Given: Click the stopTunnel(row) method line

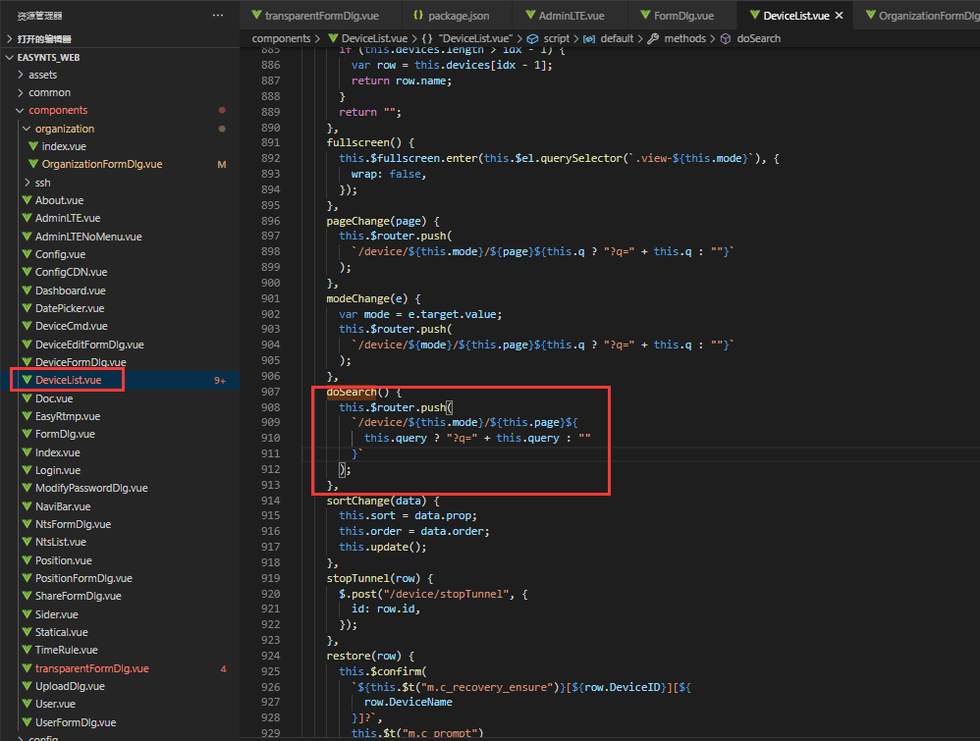Looking at the screenshot, I should coord(379,578).
